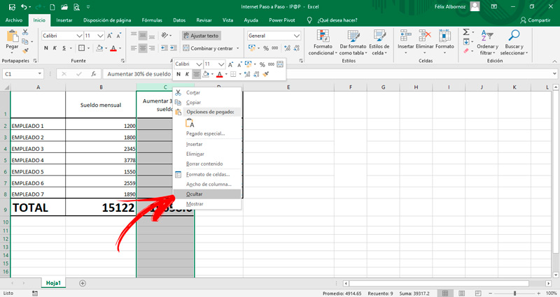Toggle italic K in ribbon
Image resolution: width=560 pixels, height=297 pixels.
[55, 48]
